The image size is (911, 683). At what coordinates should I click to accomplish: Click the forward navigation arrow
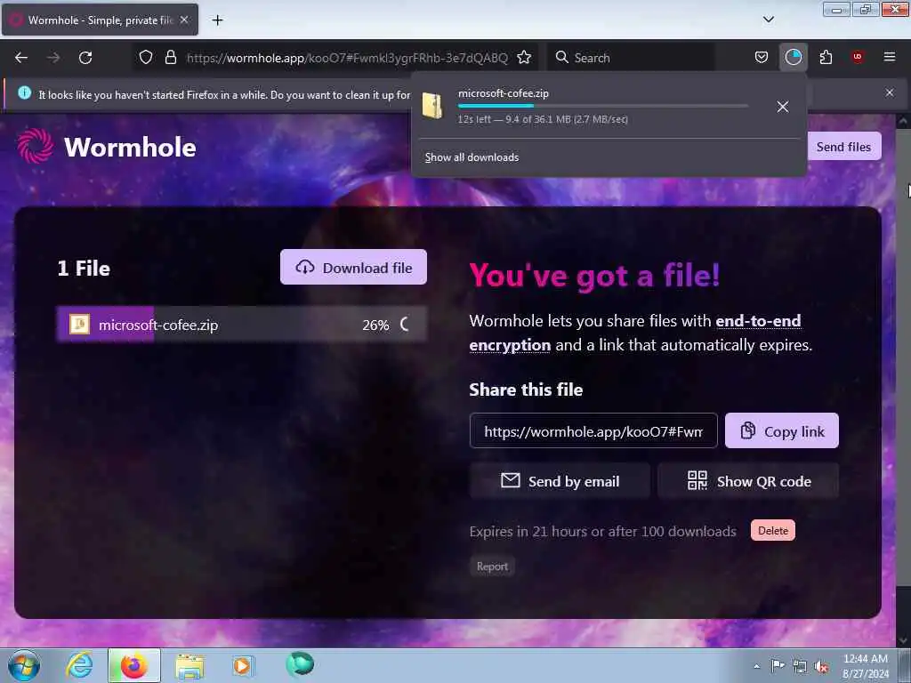click(53, 58)
